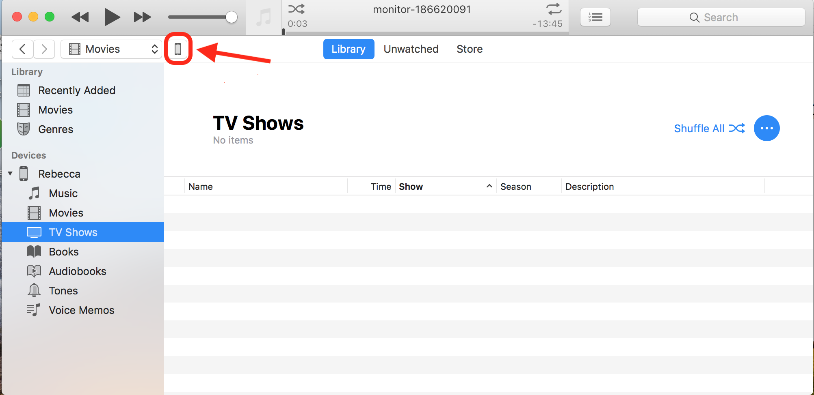The image size is (814, 395).
Task: Start playback with the play button
Action: [112, 17]
